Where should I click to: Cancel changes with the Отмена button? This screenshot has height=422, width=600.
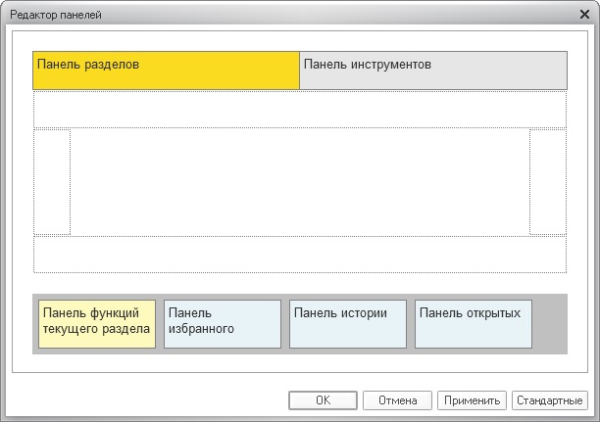coord(398,400)
